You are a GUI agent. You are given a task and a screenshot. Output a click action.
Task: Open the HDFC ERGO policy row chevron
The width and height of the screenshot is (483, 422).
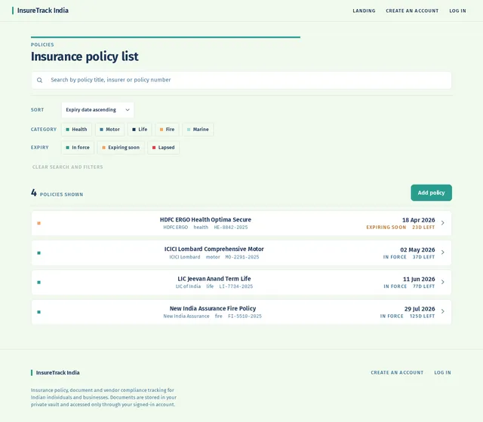443,223
